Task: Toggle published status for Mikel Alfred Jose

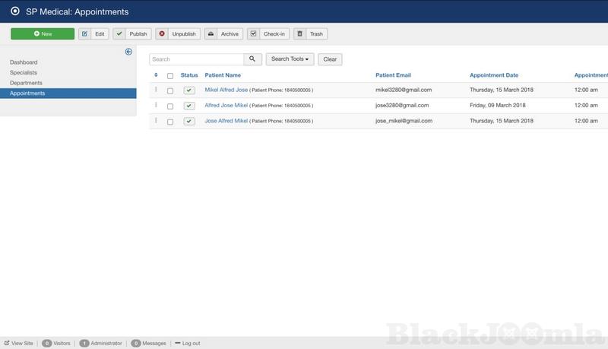Action: click(189, 90)
